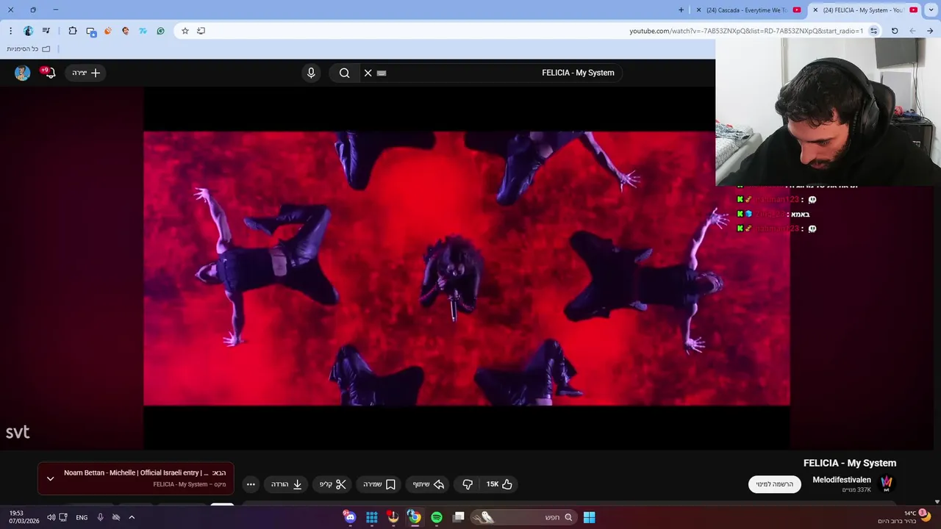Click YouTube search magnifier button
The height and width of the screenshot is (529, 941).
point(344,73)
